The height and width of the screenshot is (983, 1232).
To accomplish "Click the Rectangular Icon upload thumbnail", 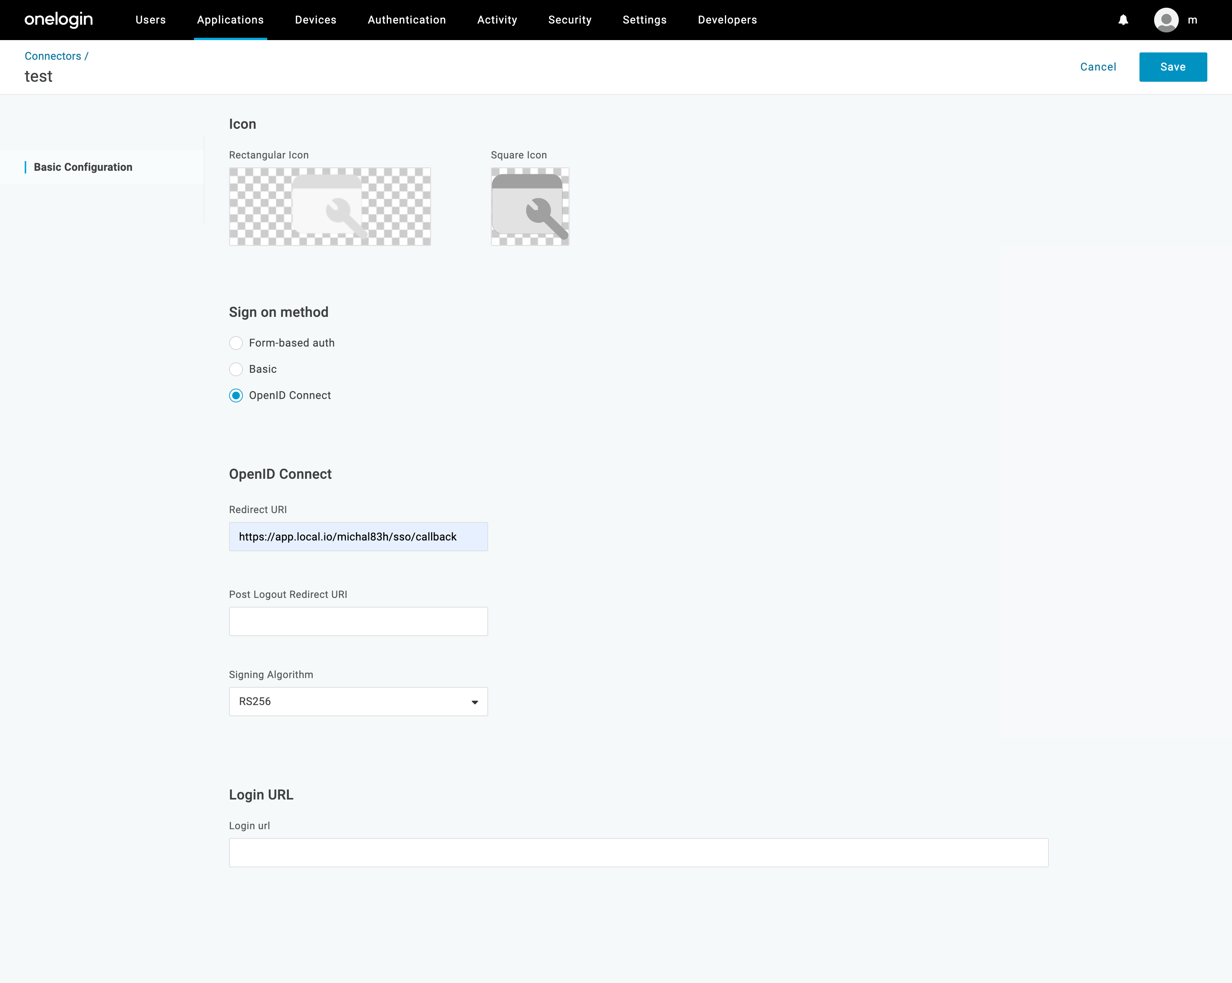I will [x=330, y=206].
